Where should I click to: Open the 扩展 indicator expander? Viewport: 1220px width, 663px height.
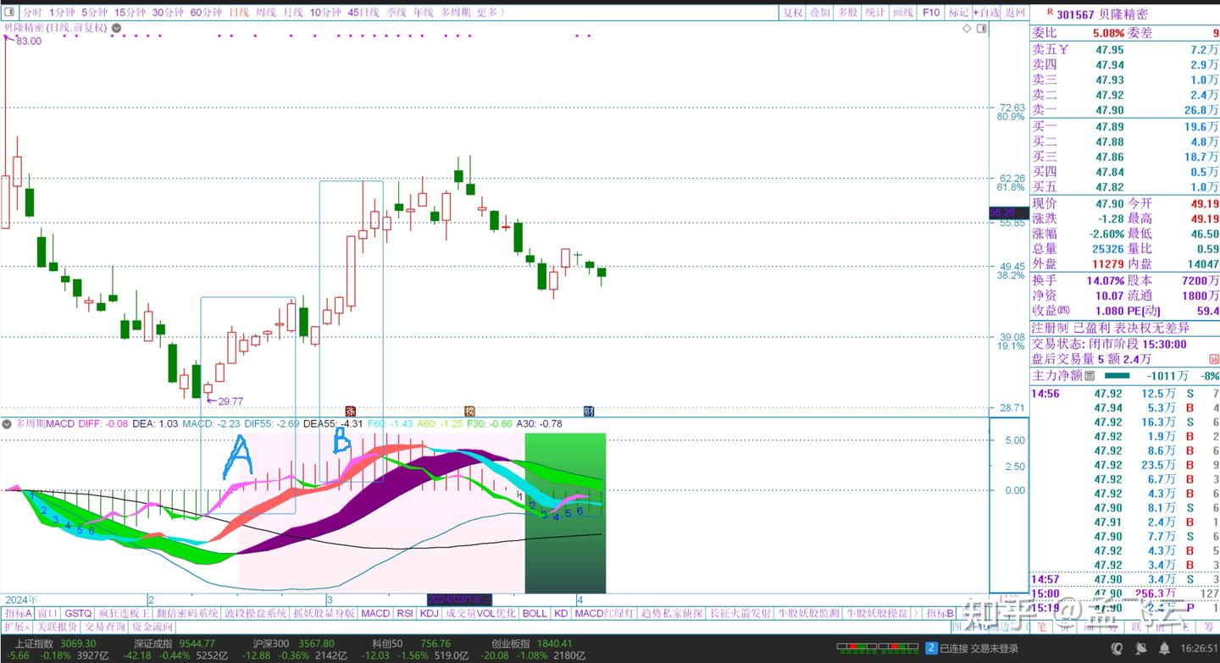(x=17, y=627)
